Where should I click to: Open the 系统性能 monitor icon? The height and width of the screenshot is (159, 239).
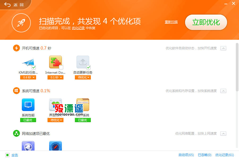(28, 105)
